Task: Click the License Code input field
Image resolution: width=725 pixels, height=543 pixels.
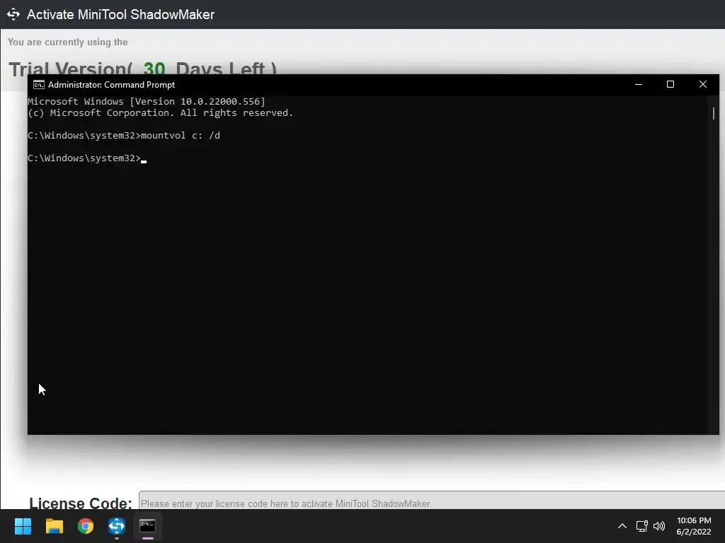Action: click(x=432, y=501)
